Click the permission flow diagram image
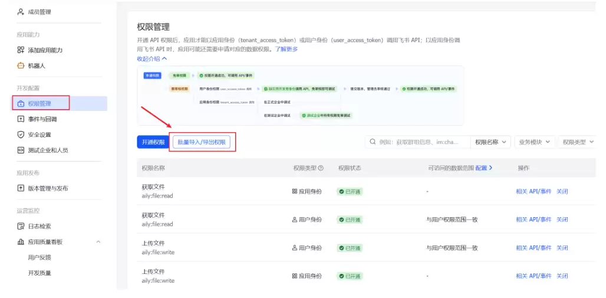Image resolution: width=606 pixels, height=298 pixels. pyautogui.click(x=300, y=95)
